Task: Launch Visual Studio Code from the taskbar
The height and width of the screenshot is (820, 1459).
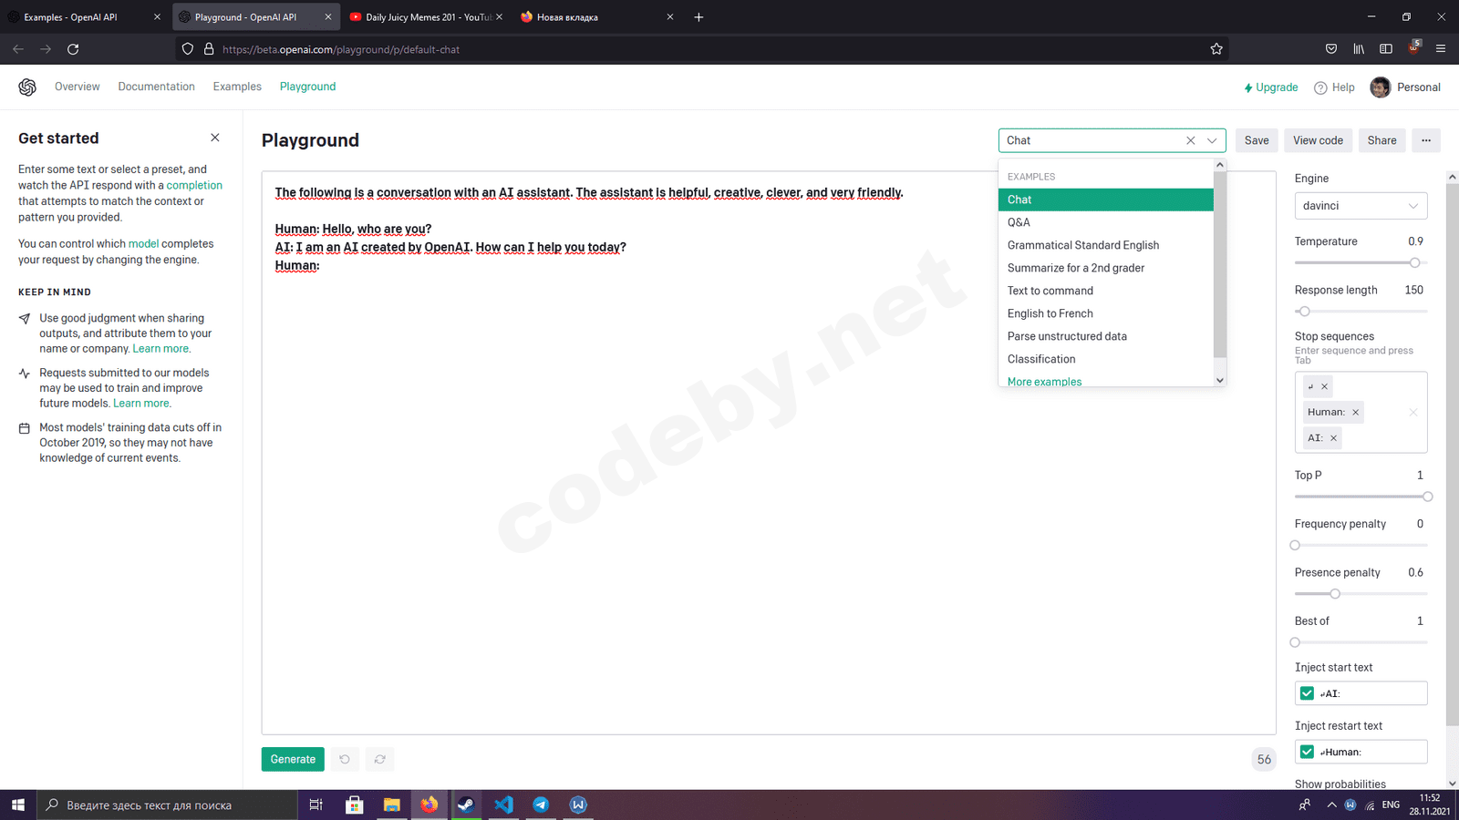Action: coord(503,805)
